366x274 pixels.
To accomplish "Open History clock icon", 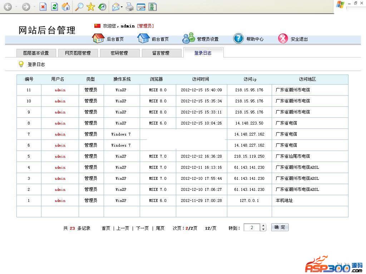I will tap(102, 7).
